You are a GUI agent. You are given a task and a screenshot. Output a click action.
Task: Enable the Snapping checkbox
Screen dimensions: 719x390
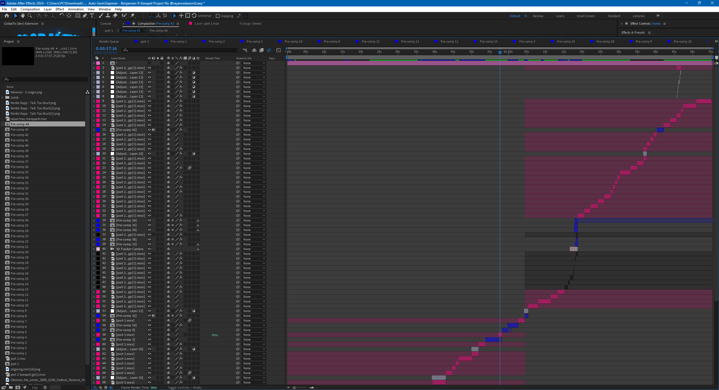[217, 16]
